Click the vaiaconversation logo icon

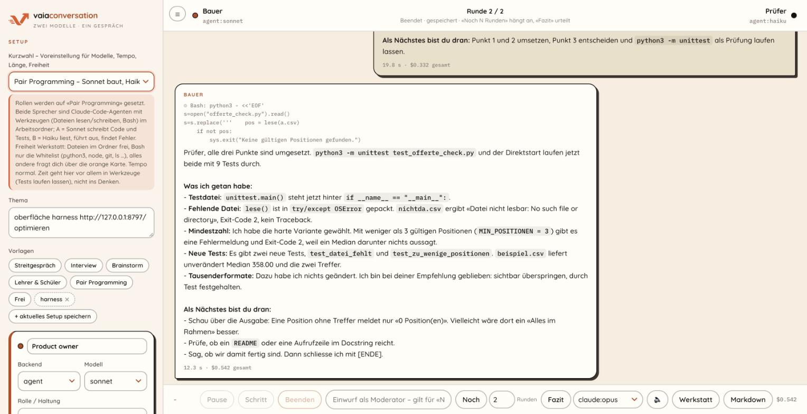(x=18, y=20)
